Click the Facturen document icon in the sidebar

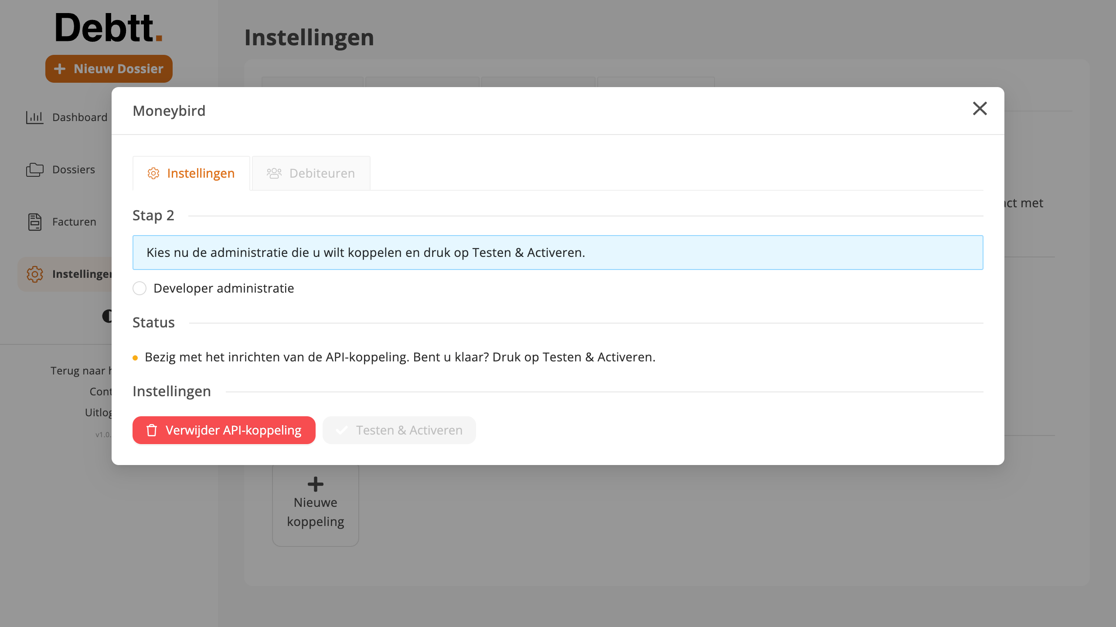(x=34, y=222)
